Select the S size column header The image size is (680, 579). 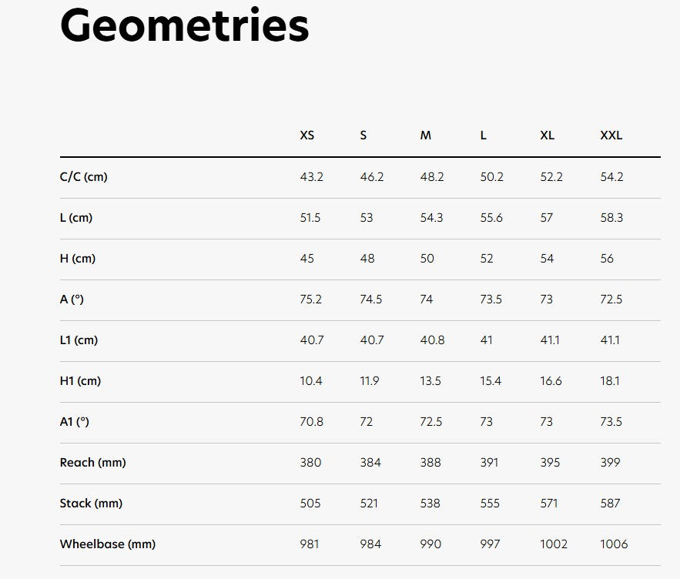(x=363, y=136)
